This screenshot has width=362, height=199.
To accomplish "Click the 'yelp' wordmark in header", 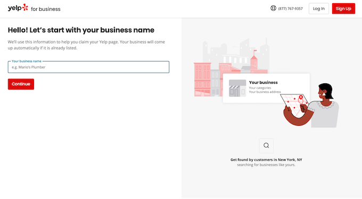I will coord(15,8).
